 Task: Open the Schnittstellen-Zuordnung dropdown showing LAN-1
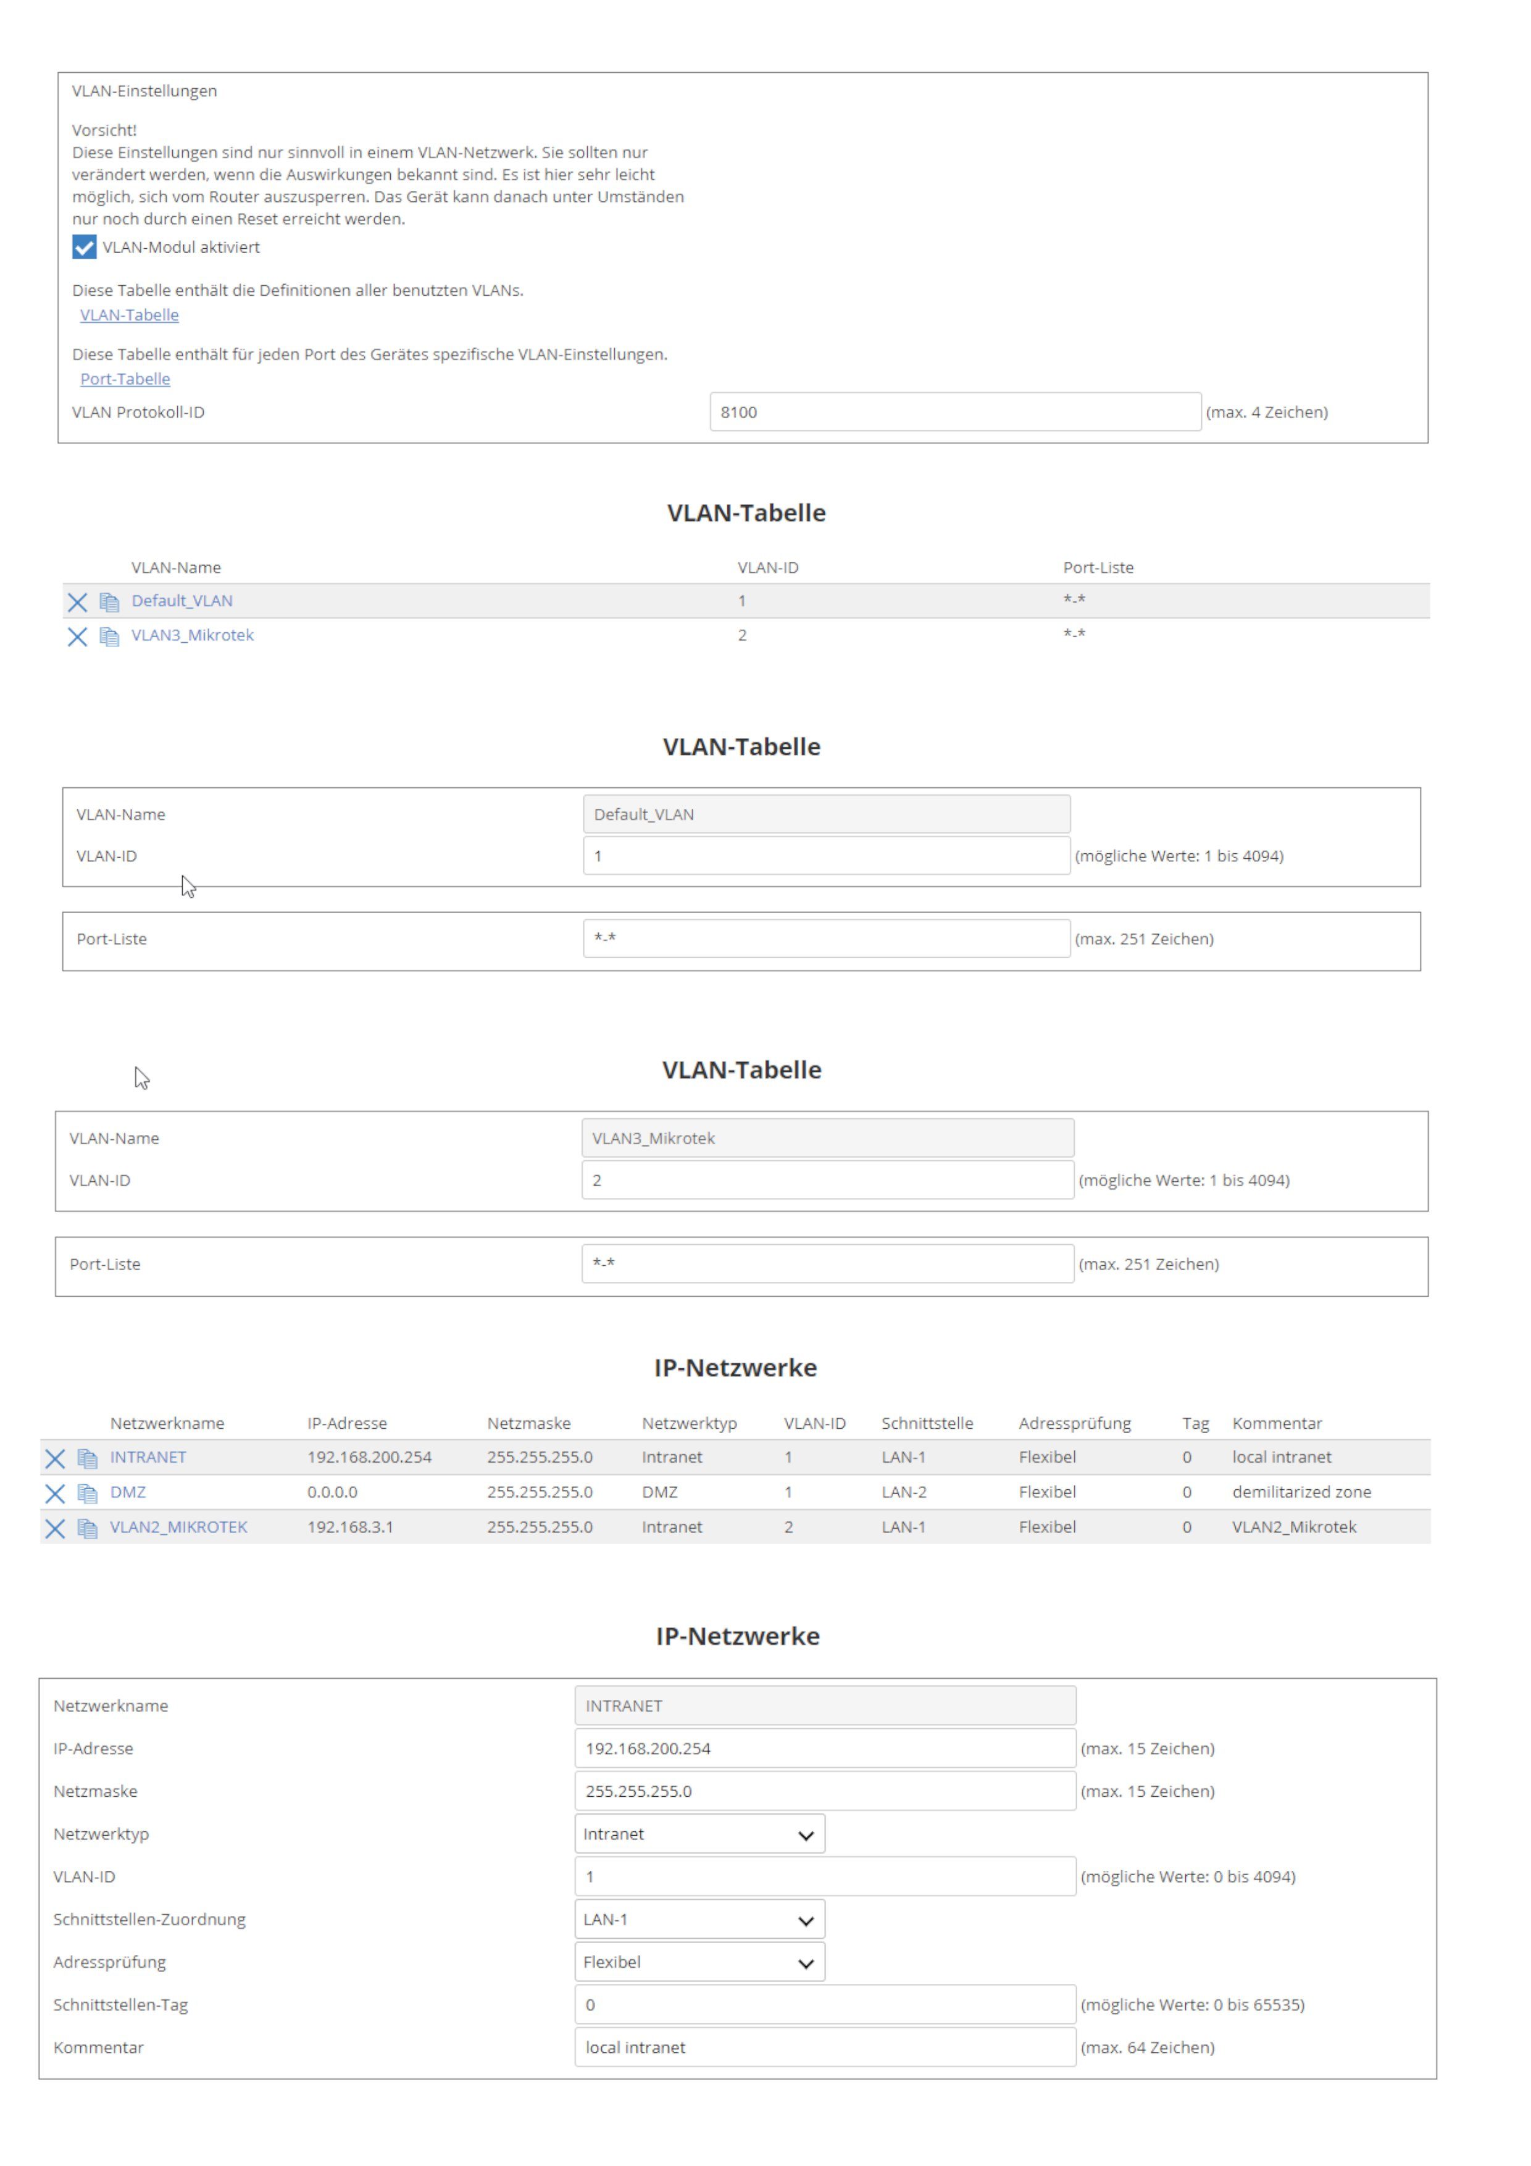tap(699, 1919)
